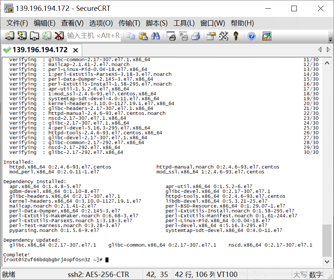The image size is (334, 280).
Task: Click 'ssh2: AES-256-CTR' in status bar
Action: click(x=98, y=274)
